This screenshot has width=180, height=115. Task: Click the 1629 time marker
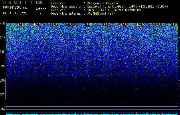coord(157,25)
